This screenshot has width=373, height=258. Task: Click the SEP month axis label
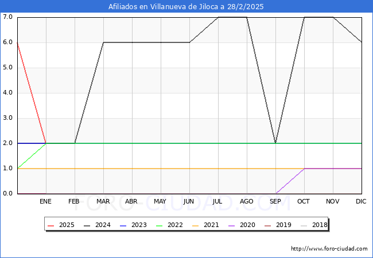[275, 201]
